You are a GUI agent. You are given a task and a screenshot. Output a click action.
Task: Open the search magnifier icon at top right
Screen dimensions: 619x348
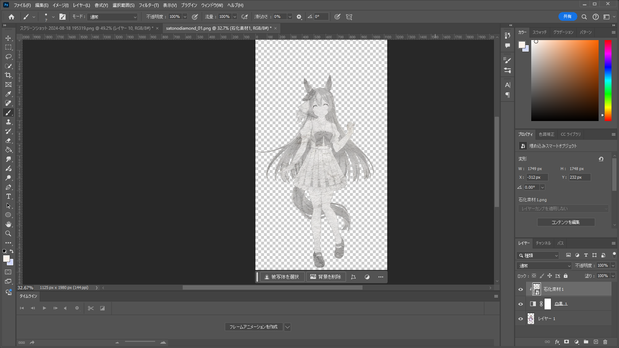click(x=584, y=17)
